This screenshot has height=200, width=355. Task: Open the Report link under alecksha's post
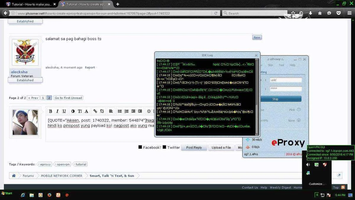tap(90, 68)
